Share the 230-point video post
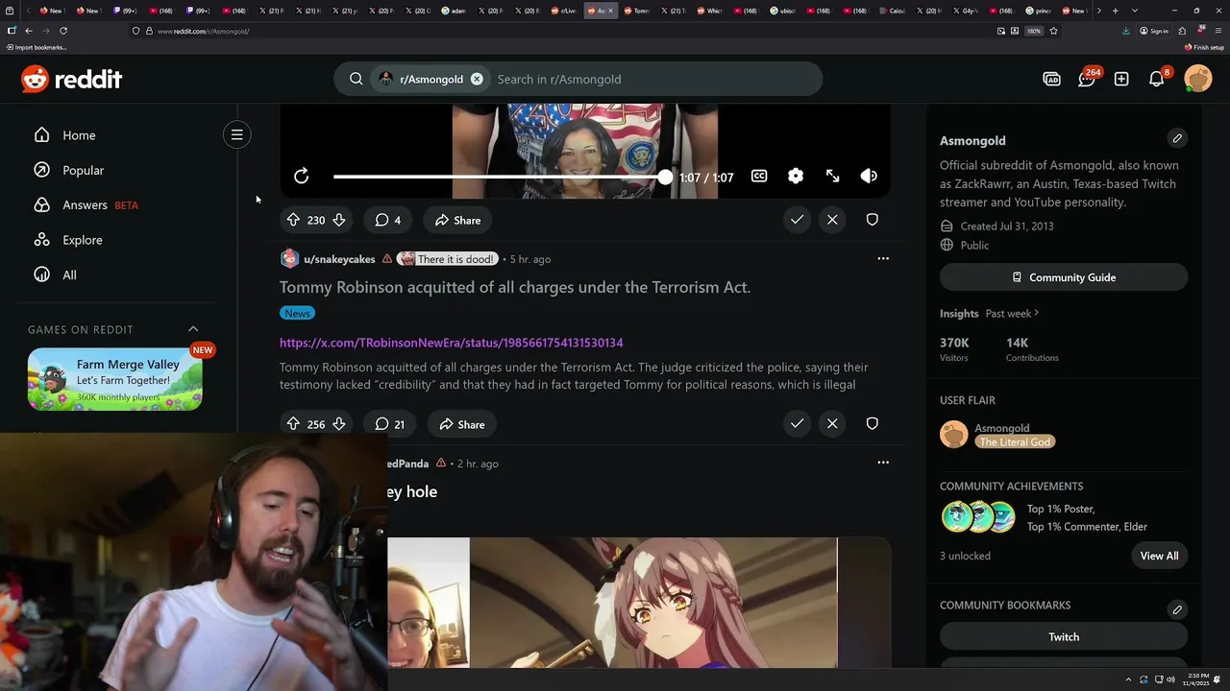The height and width of the screenshot is (691, 1230). (x=457, y=220)
